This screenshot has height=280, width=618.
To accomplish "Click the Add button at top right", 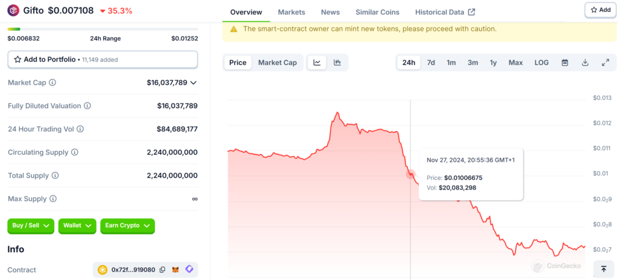I will click(x=600, y=10).
